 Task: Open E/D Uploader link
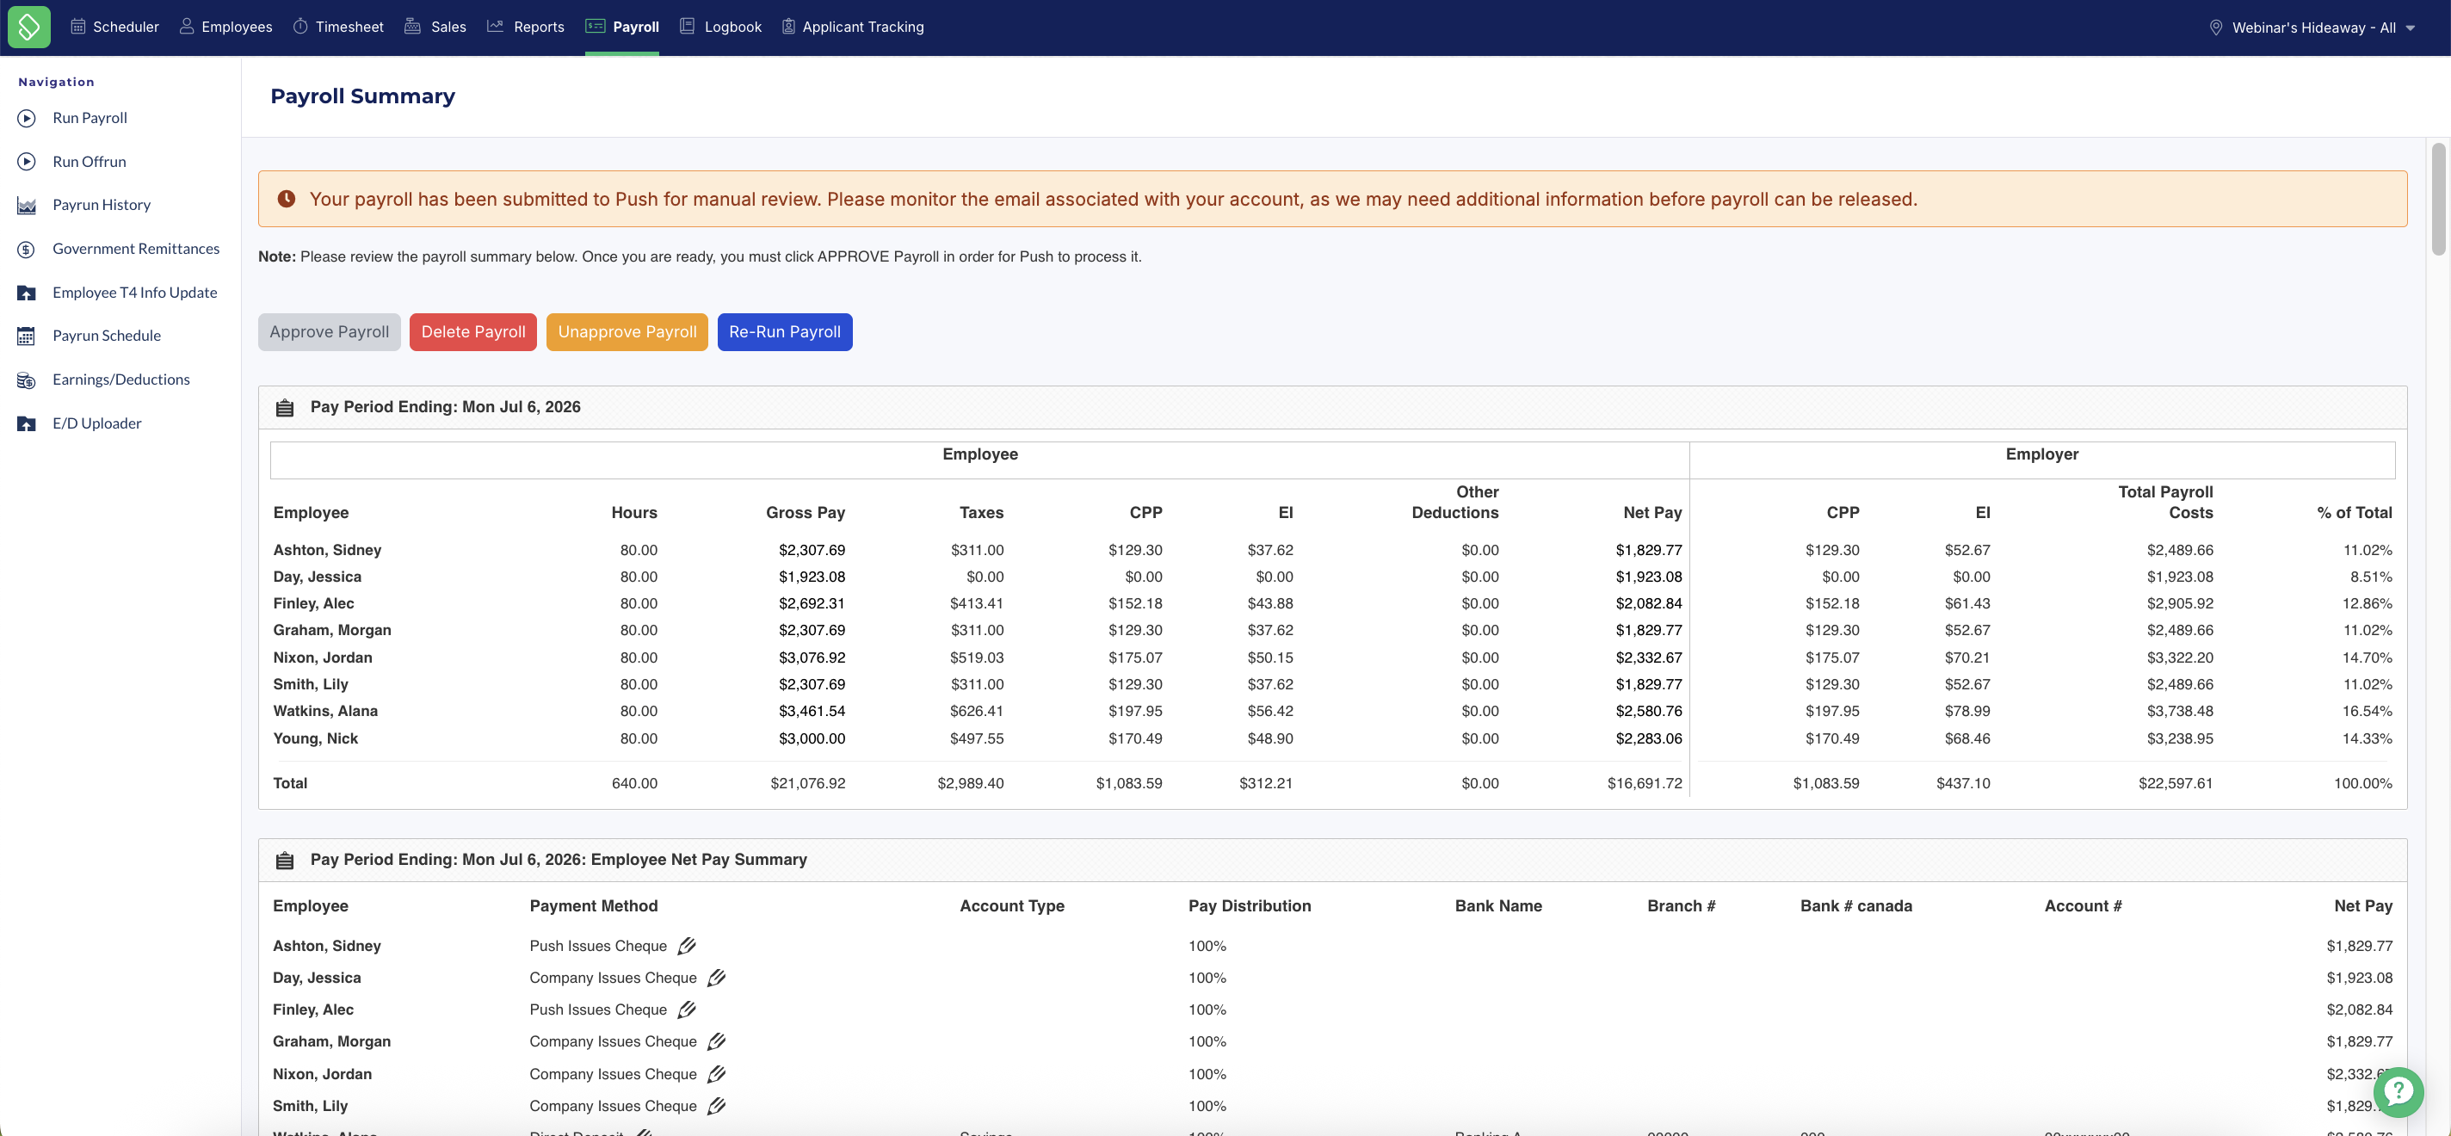pos(97,423)
